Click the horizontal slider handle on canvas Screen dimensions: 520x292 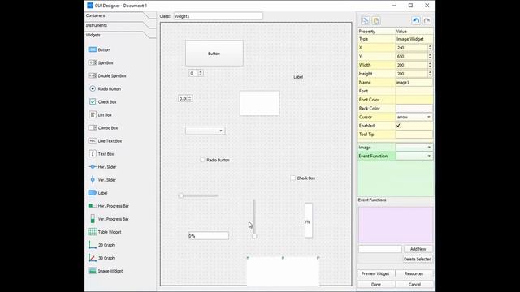pos(181,195)
